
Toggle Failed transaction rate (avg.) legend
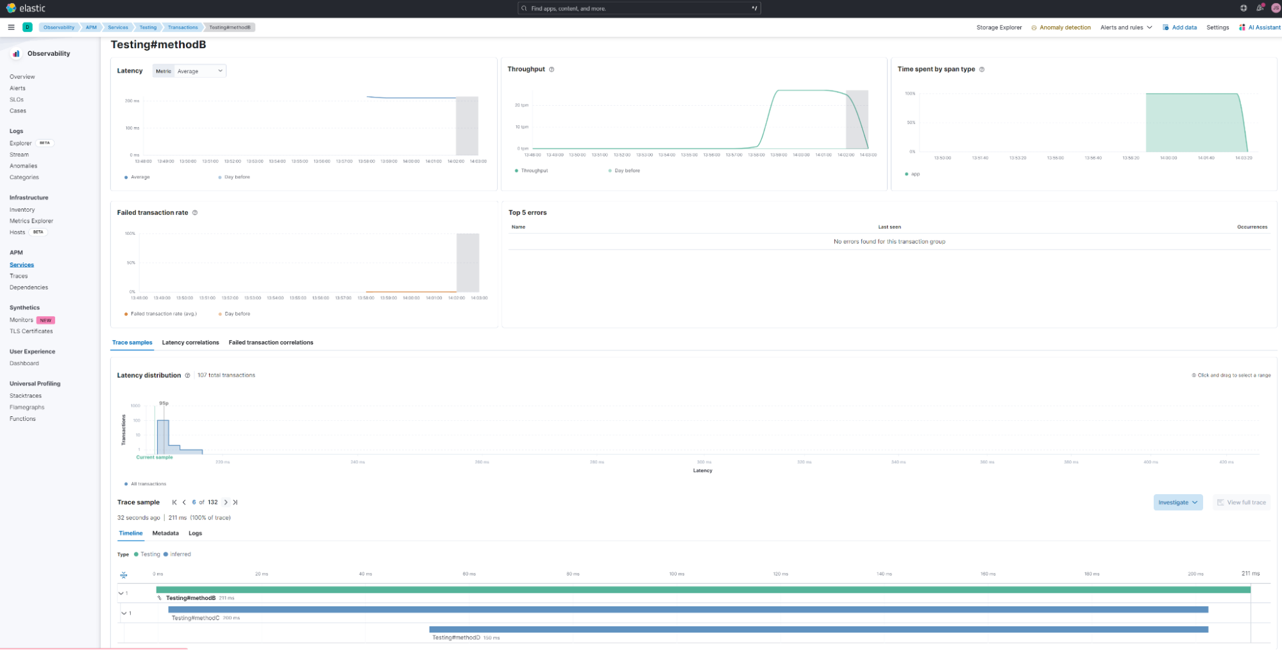pyautogui.click(x=163, y=314)
